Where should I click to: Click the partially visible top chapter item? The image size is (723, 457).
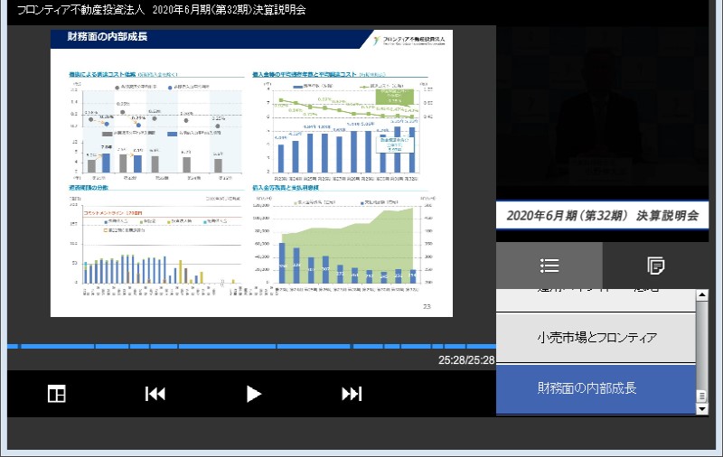point(596,300)
